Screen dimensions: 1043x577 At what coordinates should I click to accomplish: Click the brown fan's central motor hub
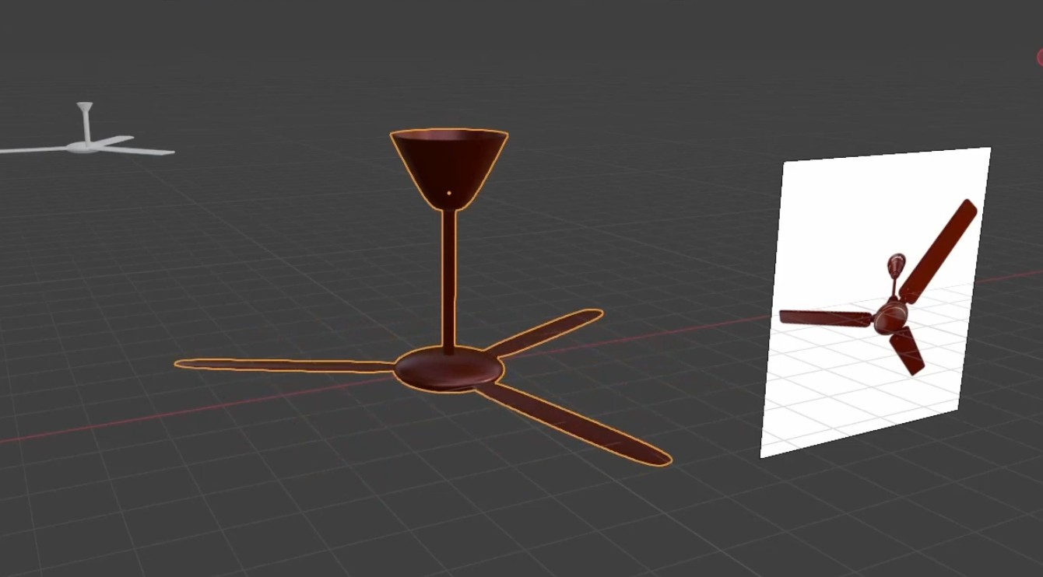448,371
